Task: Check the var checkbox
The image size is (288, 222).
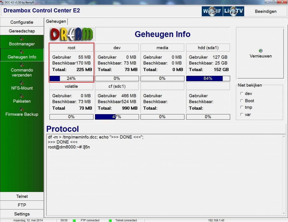Action: tap(242, 115)
